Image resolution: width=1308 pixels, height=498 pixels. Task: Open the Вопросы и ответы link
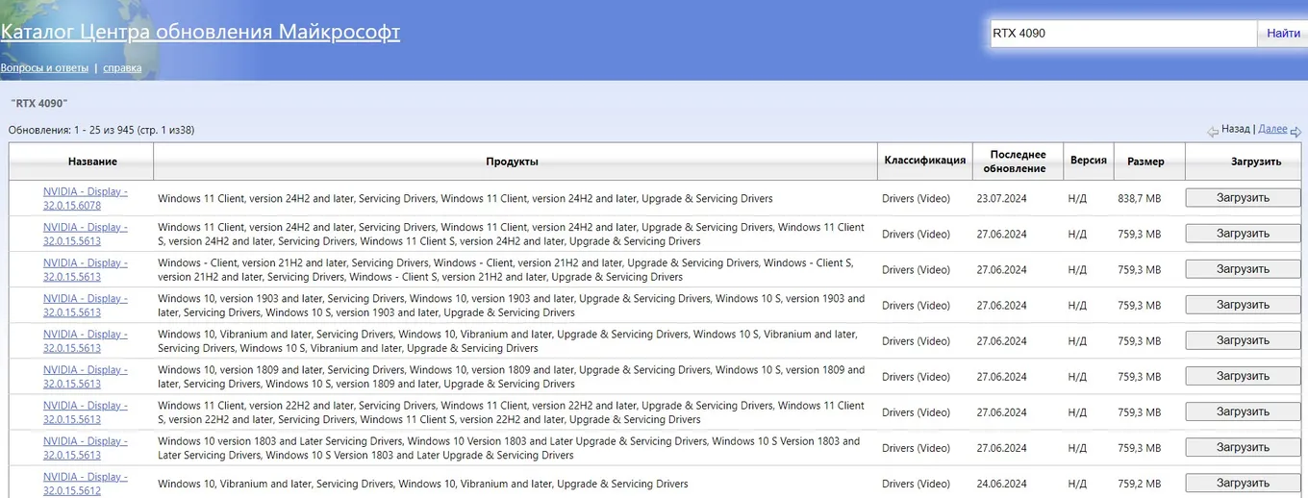(x=44, y=68)
